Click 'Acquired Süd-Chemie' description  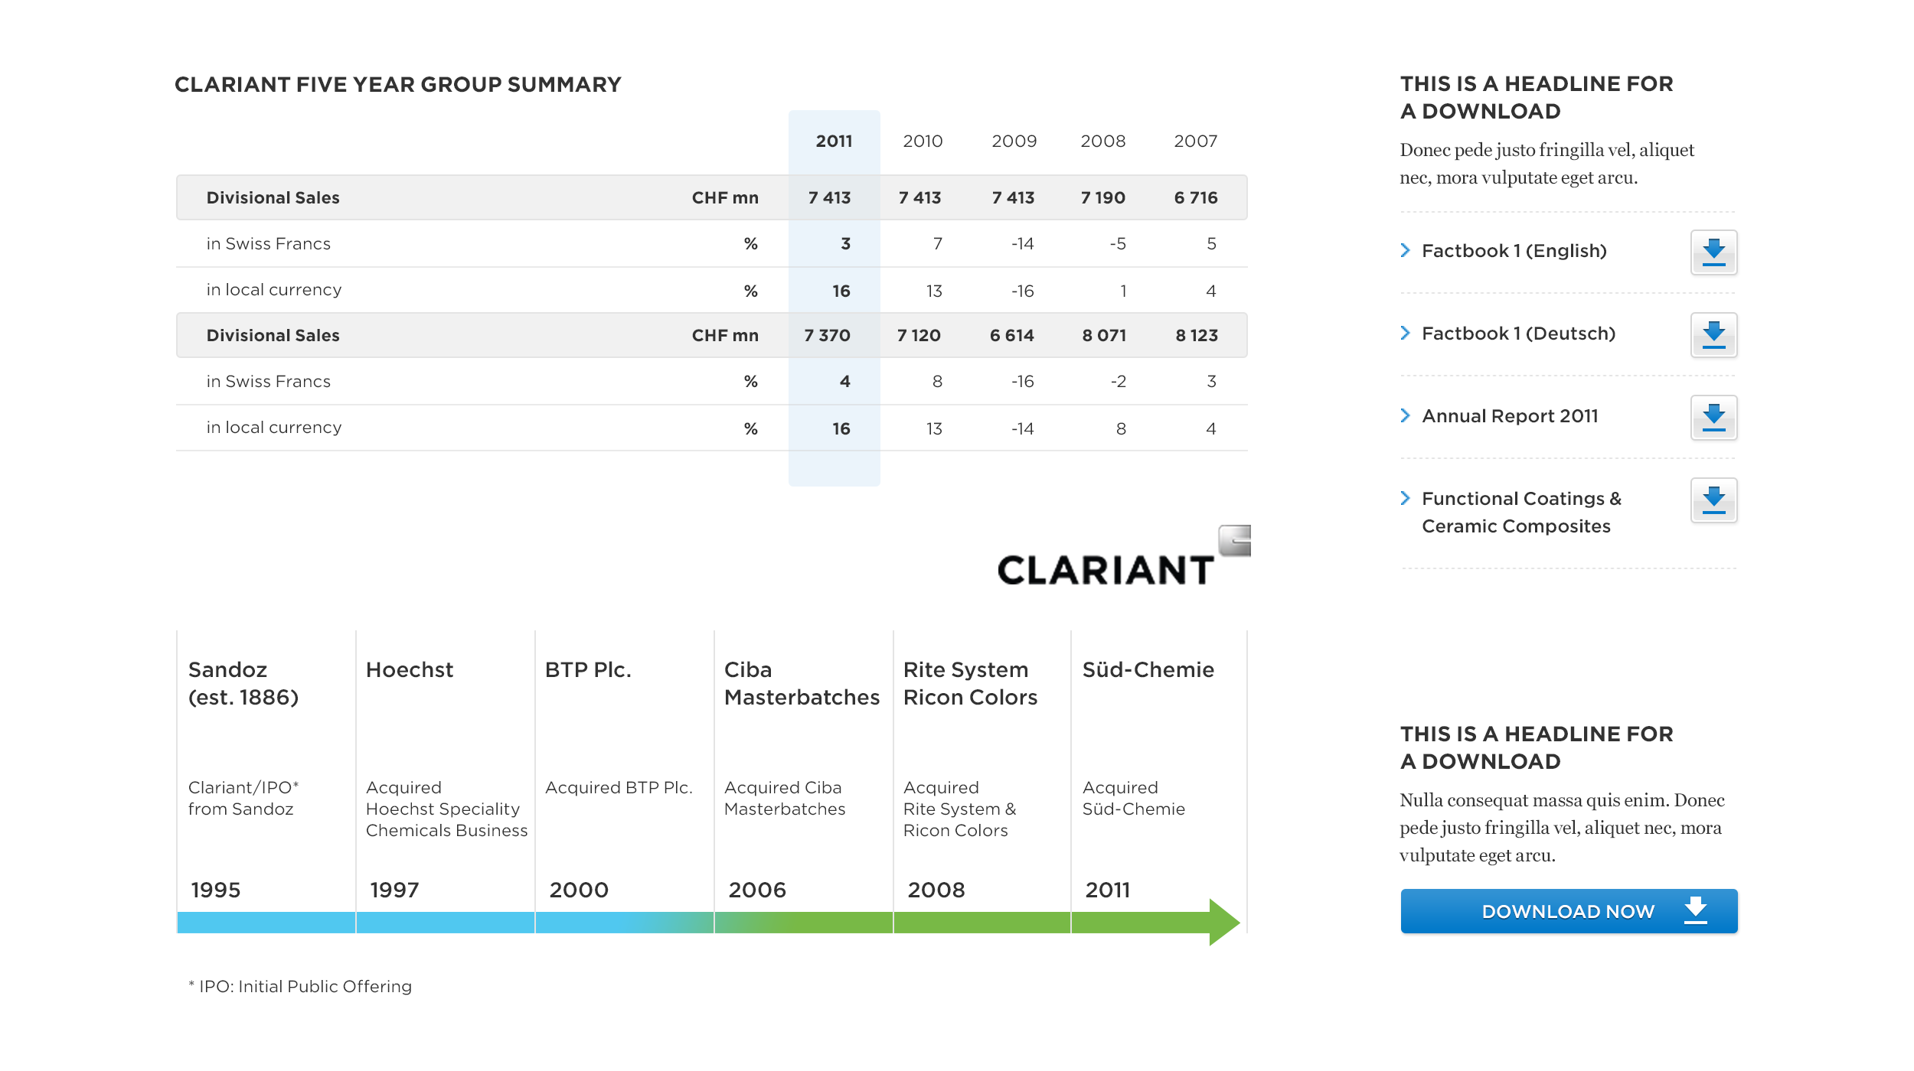click(x=1133, y=798)
